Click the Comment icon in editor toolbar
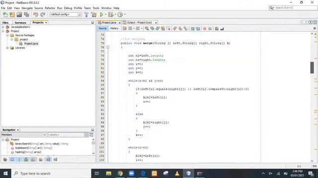 (x=217, y=29)
